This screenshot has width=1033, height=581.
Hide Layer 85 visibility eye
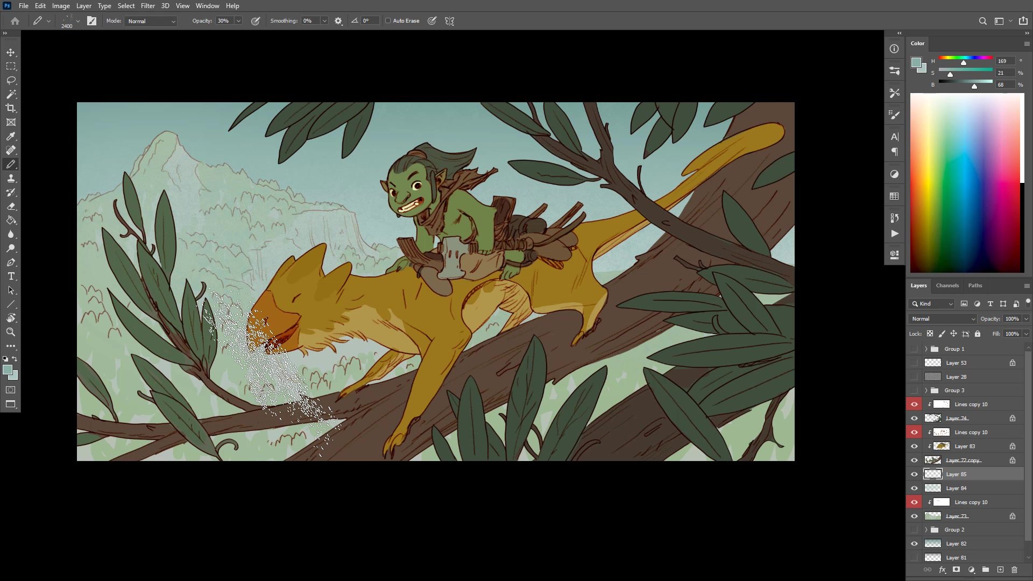914,474
